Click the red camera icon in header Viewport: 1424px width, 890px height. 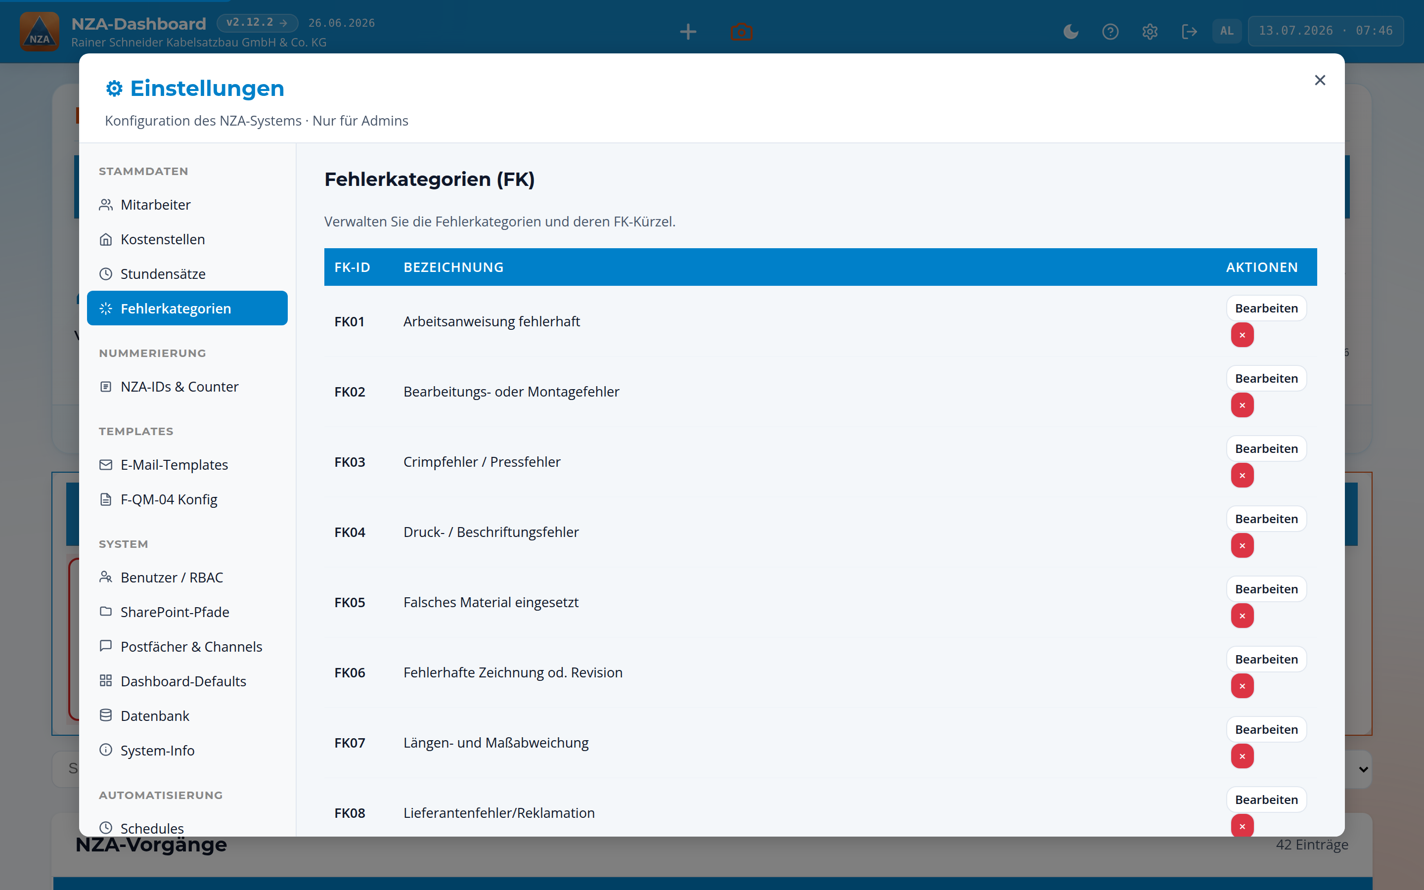coord(742,31)
